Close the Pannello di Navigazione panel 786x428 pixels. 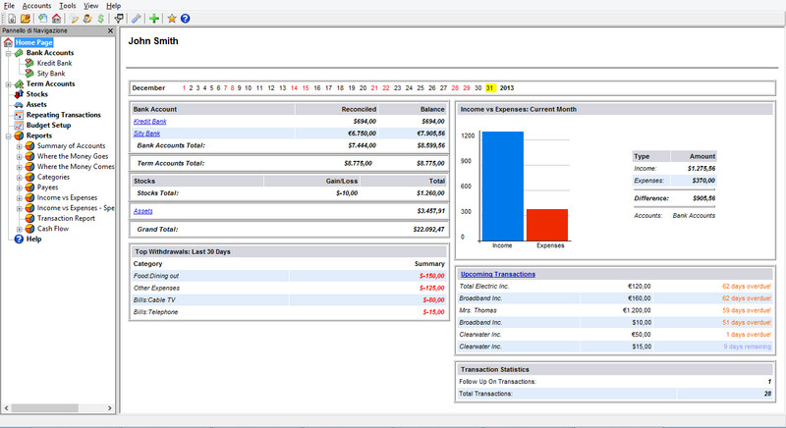(110, 31)
